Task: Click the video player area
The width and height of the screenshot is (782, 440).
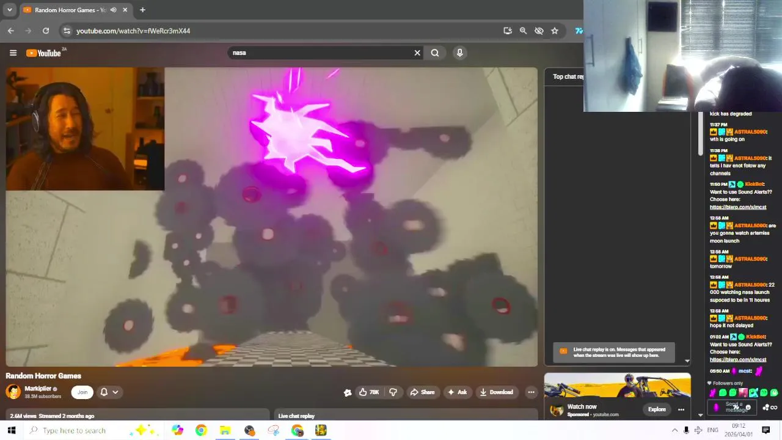Action: pyautogui.click(x=272, y=217)
